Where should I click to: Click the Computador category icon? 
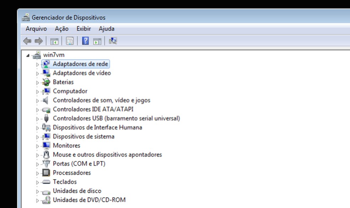(x=46, y=91)
